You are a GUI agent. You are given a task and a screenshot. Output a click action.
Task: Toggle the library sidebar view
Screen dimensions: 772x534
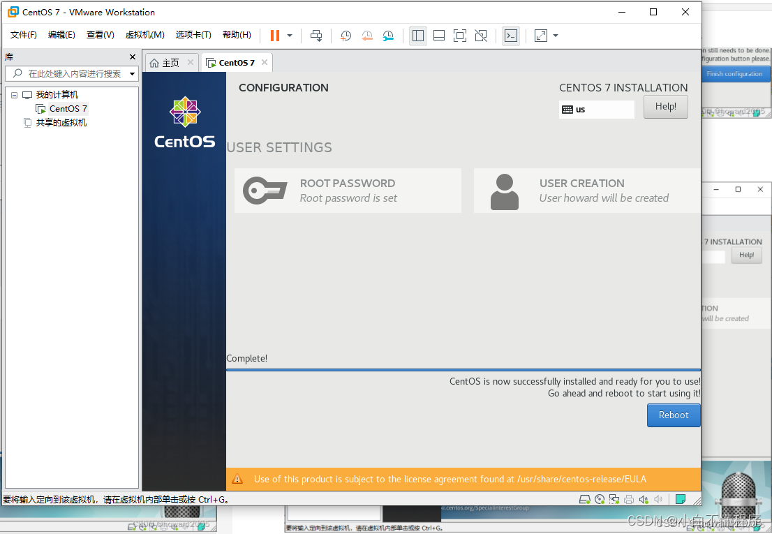click(x=418, y=36)
